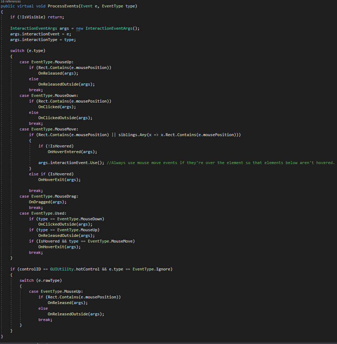Click the green 'Always use mouse move events' comment
The height and width of the screenshot is (344, 337).
(221, 163)
